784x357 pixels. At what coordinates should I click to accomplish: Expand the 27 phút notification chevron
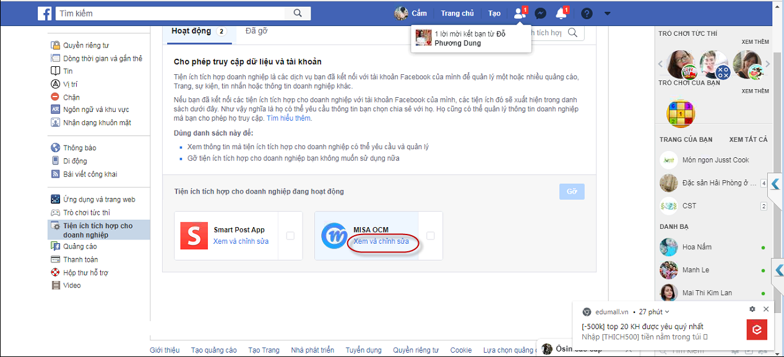click(666, 312)
